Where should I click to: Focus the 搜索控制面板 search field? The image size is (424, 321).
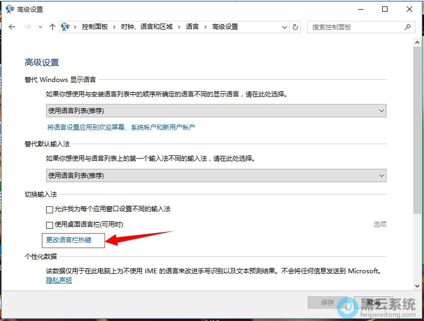(361, 27)
